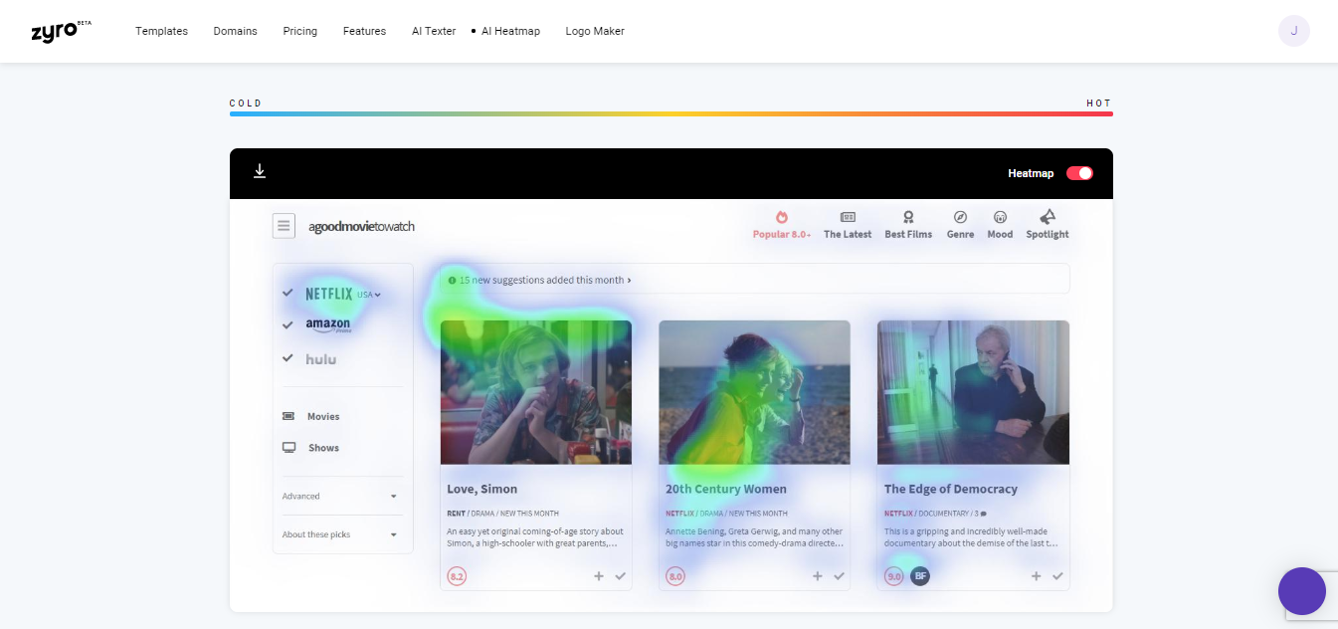Screen dimensions: 1338x629
Task: Open The Edge of Democracy poster
Action: coord(973,392)
